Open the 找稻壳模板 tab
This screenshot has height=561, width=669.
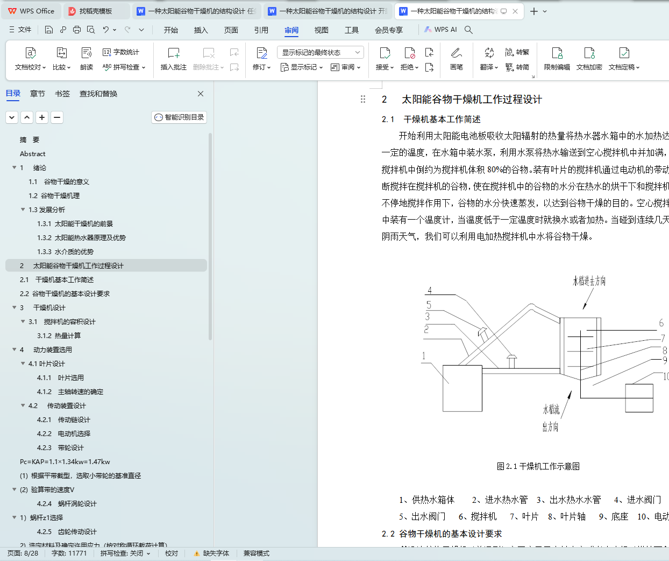click(97, 11)
